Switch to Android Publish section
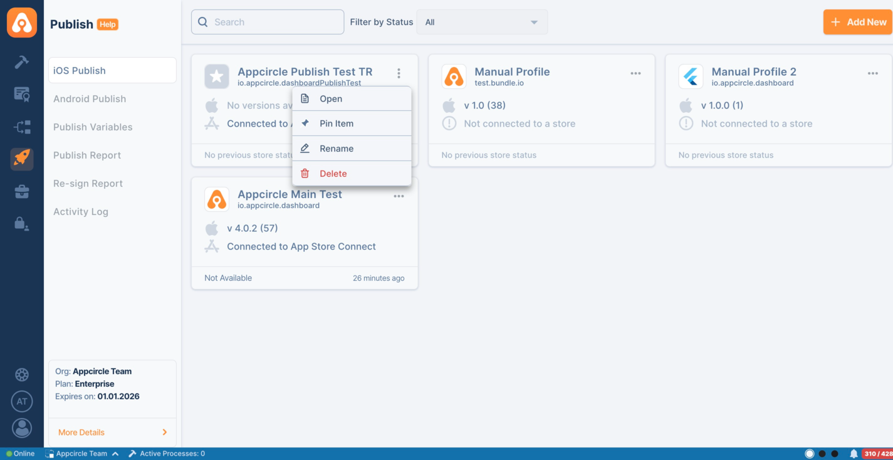Screen dimensions: 893x460 point(90,99)
